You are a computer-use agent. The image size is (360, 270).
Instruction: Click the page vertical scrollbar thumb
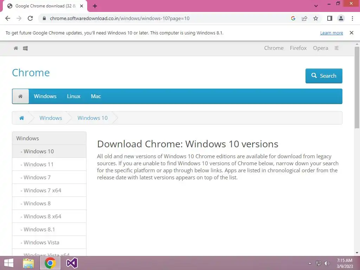click(x=357, y=87)
